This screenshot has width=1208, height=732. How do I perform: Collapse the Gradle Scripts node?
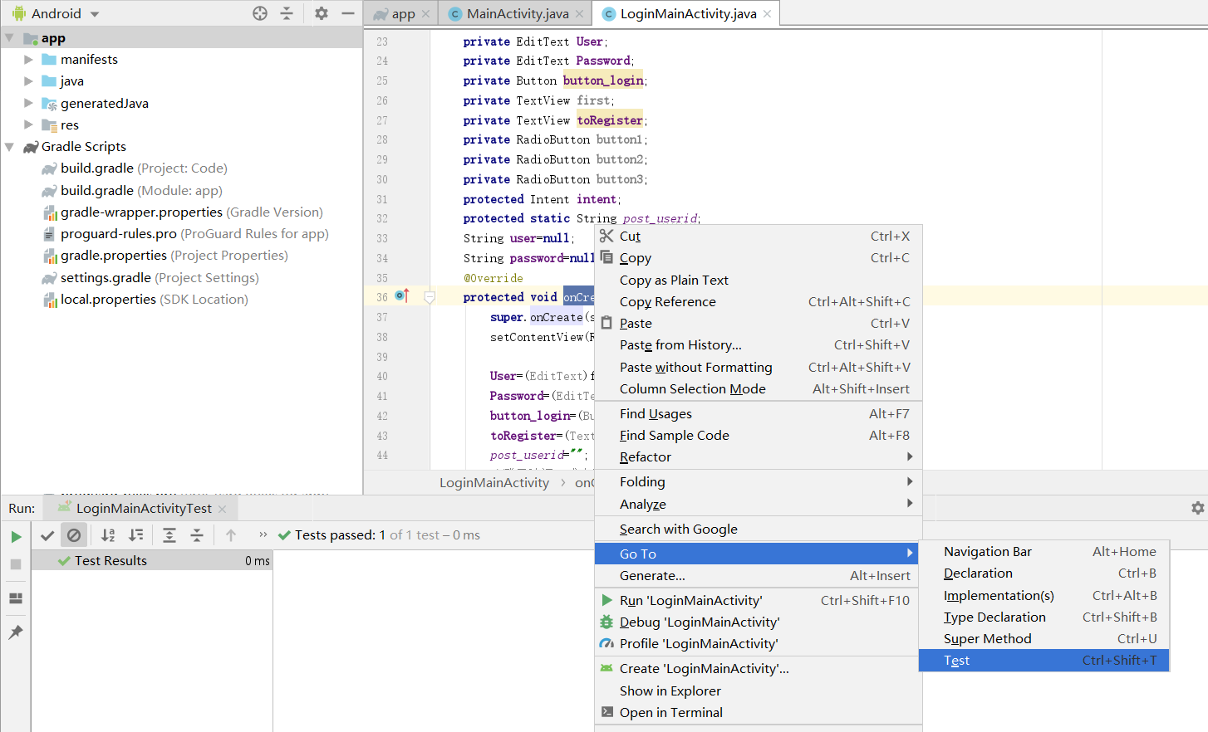tap(9, 146)
